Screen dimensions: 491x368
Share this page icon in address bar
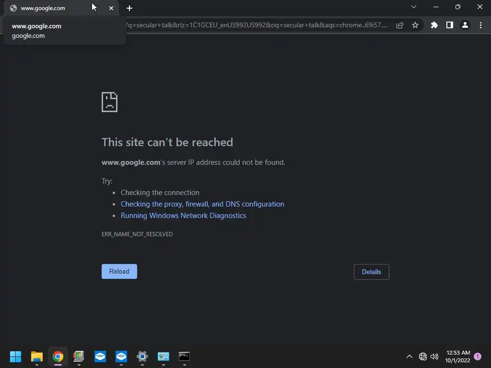coord(400,25)
